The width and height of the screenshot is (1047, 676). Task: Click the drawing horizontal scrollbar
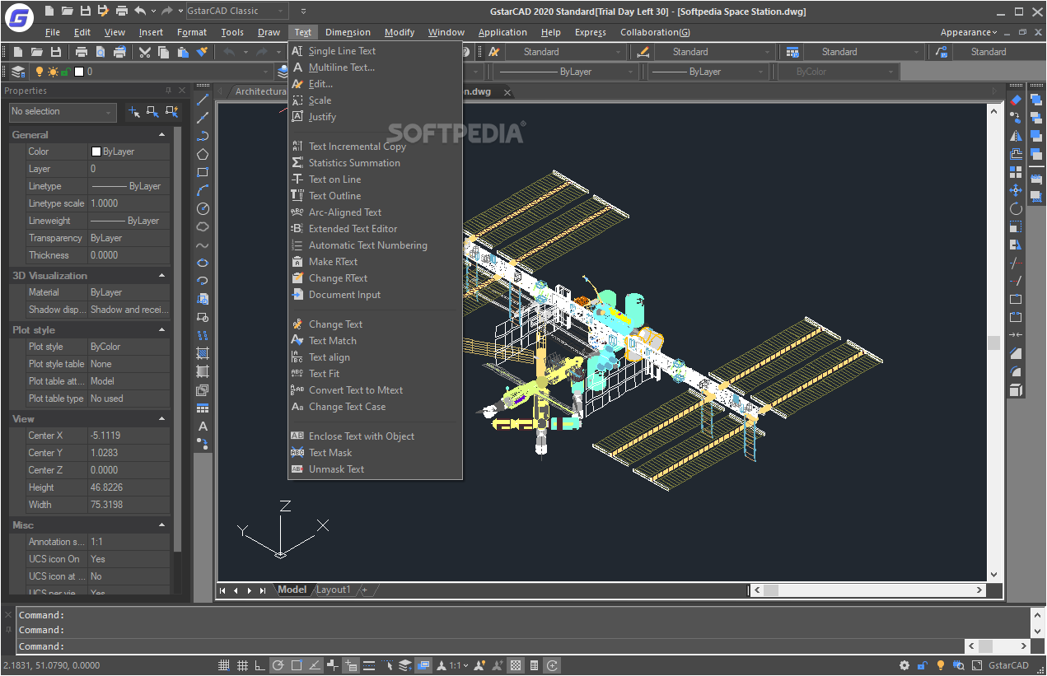[868, 590]
